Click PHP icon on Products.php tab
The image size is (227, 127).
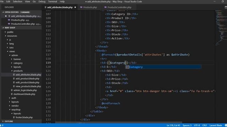[x=81, y=7]
